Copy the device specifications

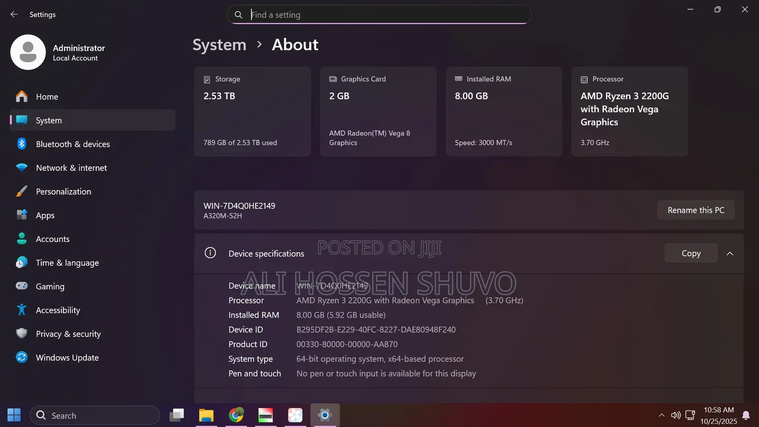coord(691,253)
